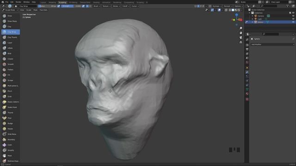Select the Multi-plane Scrape brush
This screenshot has width=296, height=166.
click(10, 86)
